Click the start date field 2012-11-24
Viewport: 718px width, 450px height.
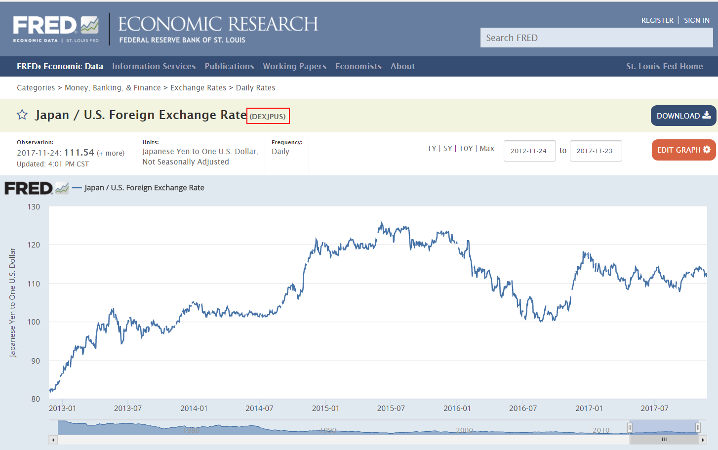529,151
